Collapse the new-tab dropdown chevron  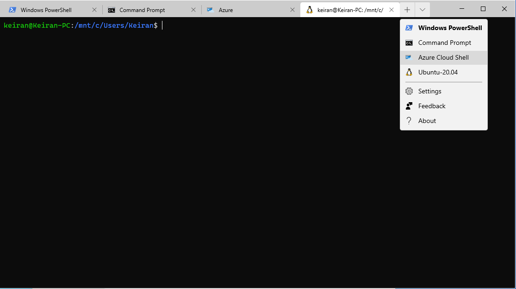point(423,10)
